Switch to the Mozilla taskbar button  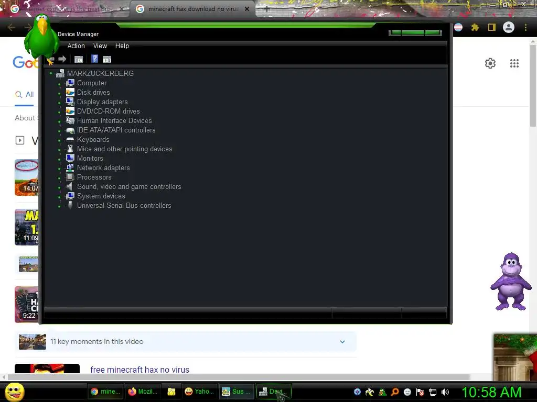tap(143, 392)
